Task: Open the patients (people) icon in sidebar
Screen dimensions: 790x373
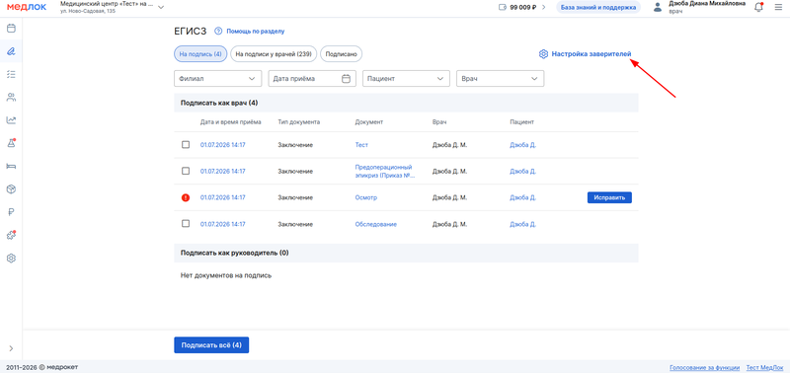Action: pos(11,97)
